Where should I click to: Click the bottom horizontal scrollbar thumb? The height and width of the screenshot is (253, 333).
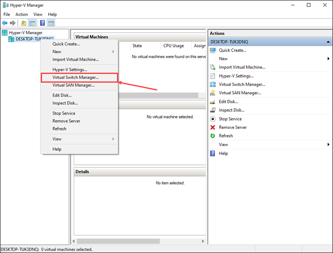tap(118, 241)
